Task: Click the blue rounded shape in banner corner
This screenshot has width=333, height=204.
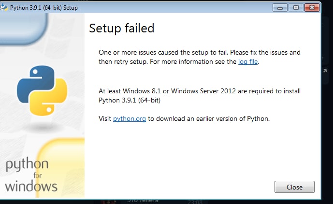Action: 24,29
